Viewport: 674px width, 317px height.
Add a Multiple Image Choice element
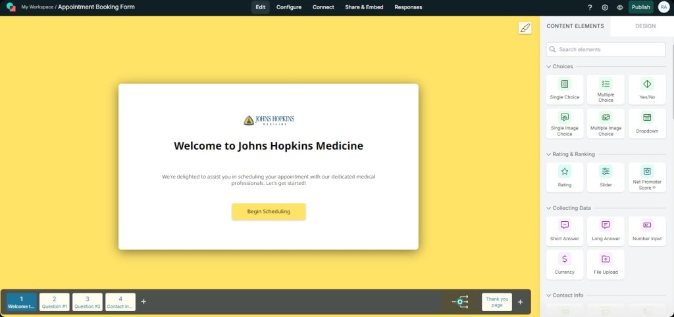tap(606, 123)
